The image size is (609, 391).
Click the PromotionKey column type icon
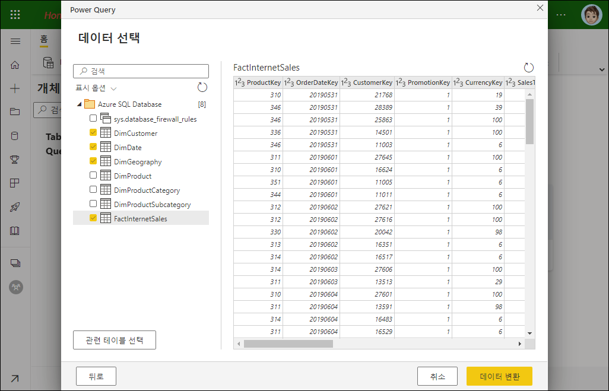pos(401,82)
